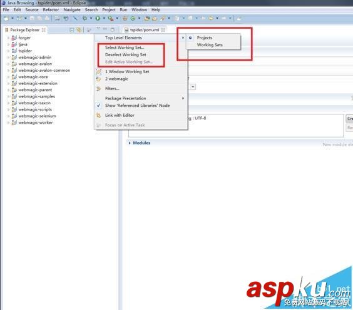This screenshot has height=310, width=353.
Task: Click the New Java Class green icon
Action: point(133,18)
